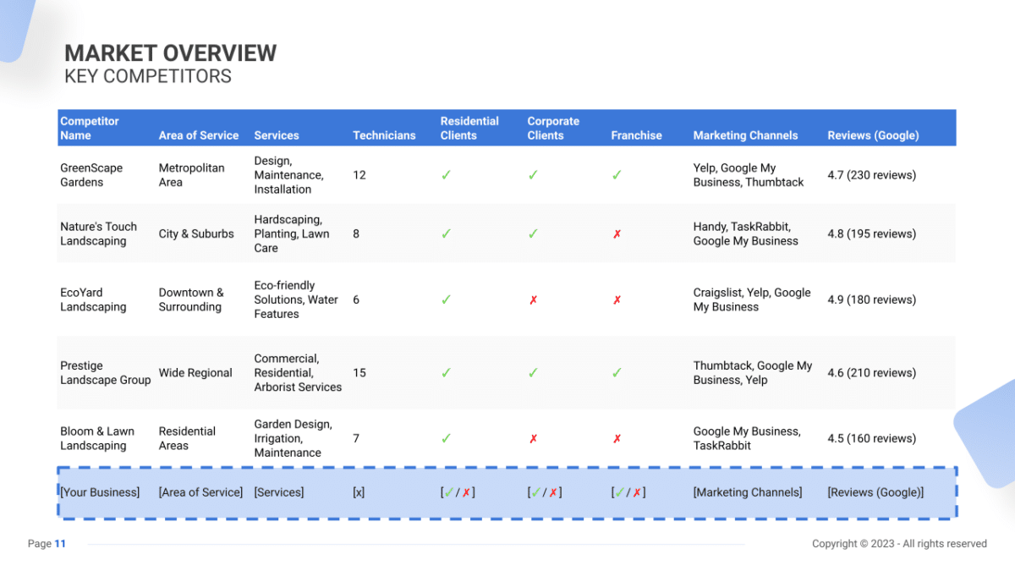The image size is (1015, 571).
Task: Click Your Business Corporate Clients check/cross placeholder
Action: (545, 492)
